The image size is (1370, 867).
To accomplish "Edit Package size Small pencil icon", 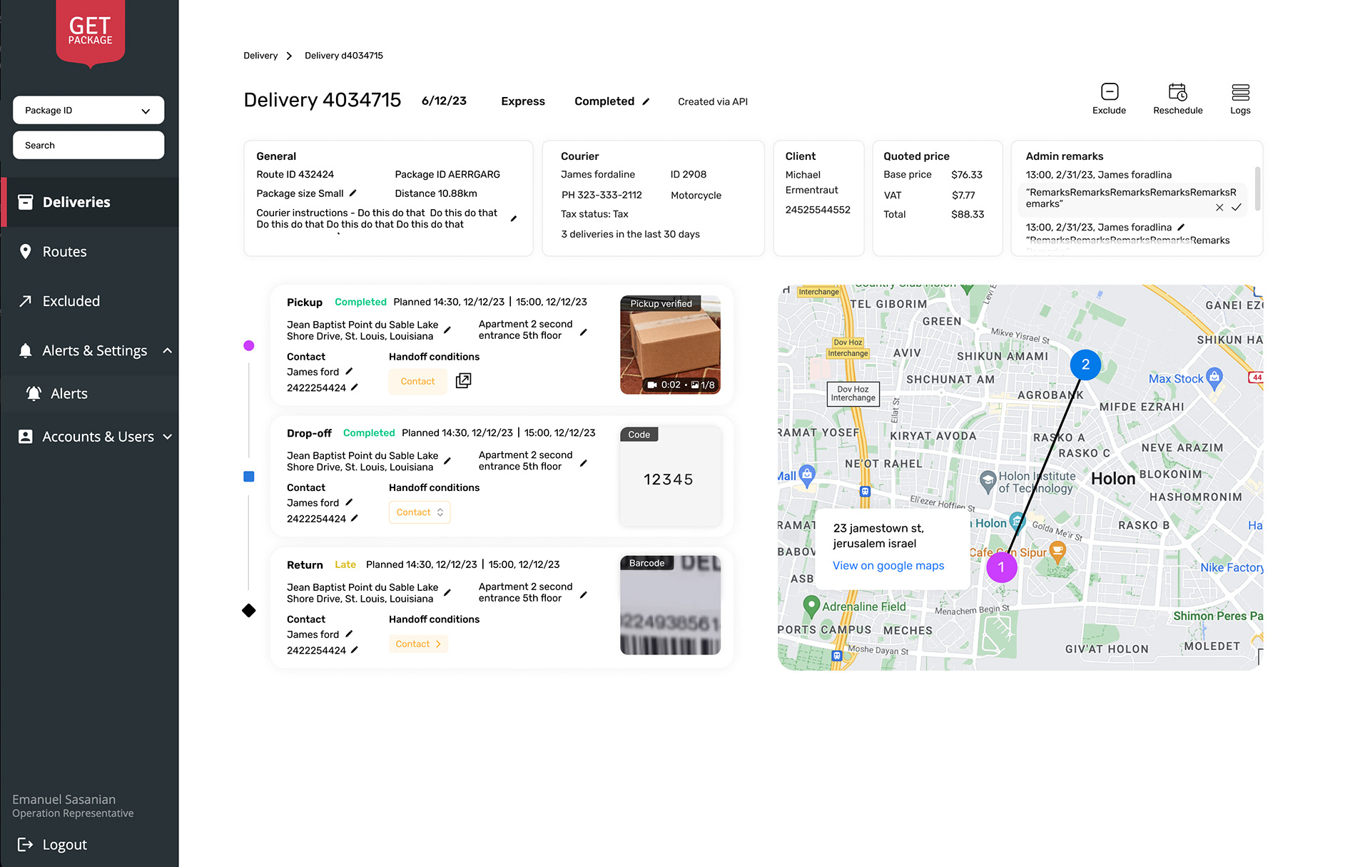I will point(352,193).
